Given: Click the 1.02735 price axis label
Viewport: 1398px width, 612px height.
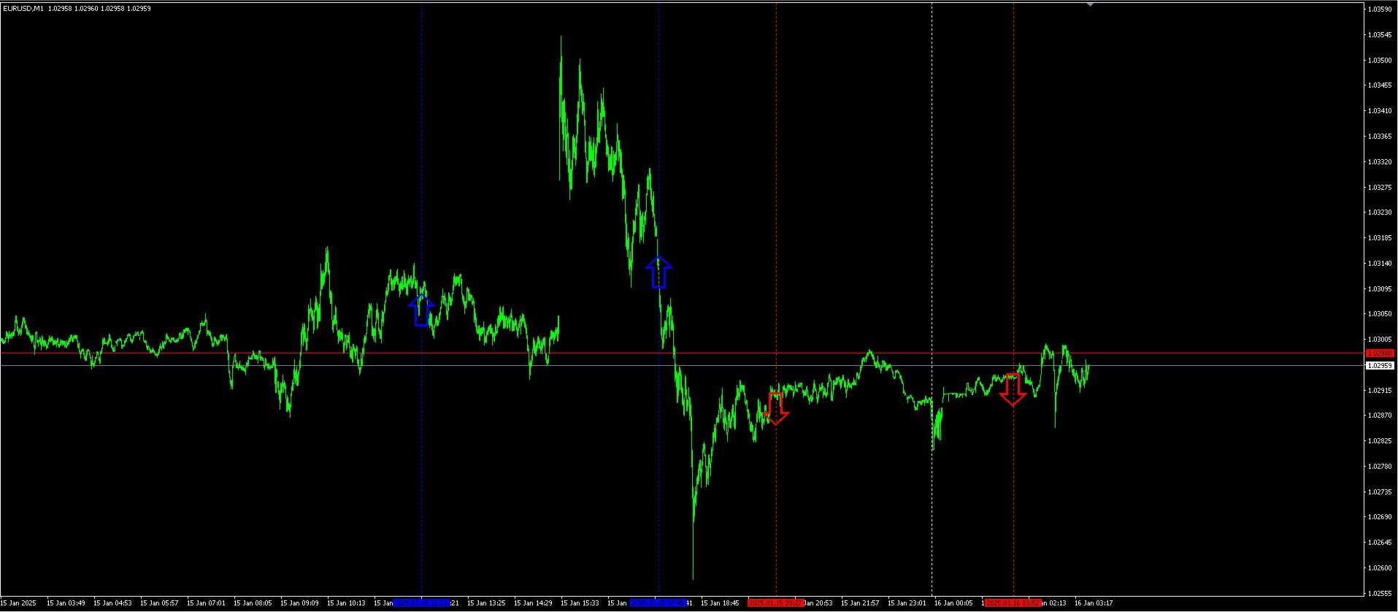Looking at the screenshot, I should click(1380, 492).
